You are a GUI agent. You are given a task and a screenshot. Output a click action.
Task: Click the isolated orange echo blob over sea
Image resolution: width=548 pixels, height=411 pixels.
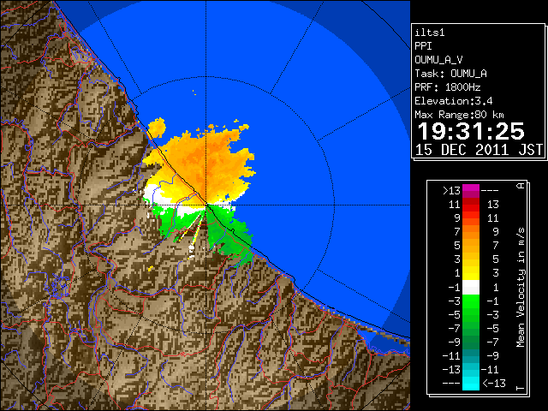click(157, 128)
